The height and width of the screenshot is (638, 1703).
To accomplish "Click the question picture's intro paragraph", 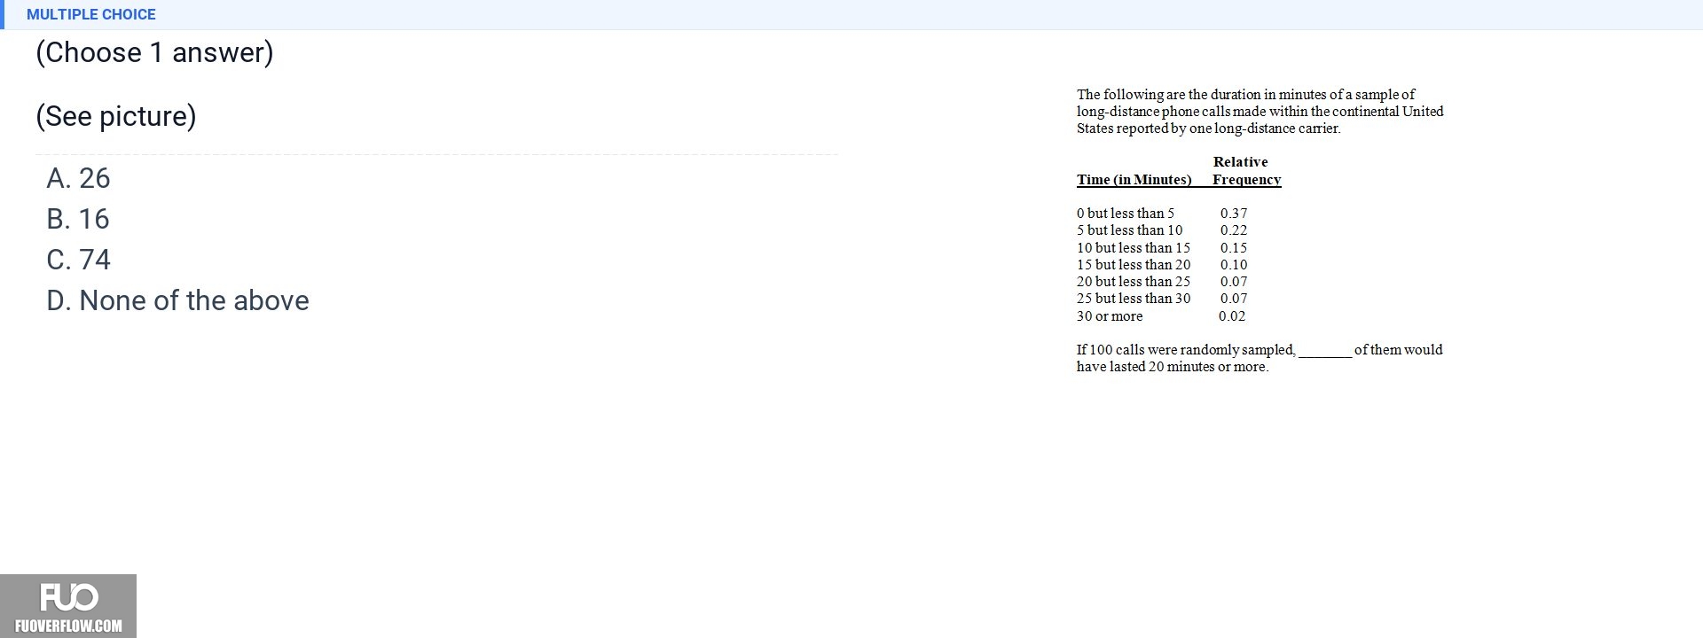I will click(1260, 111).
